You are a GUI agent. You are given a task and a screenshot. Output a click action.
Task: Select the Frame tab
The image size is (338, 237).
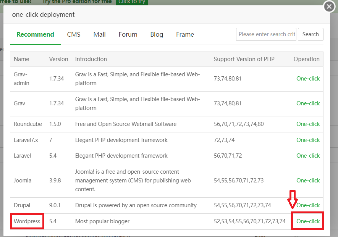tap(185, 34)
